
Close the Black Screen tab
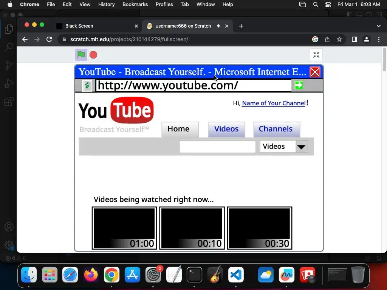click(136, 26)
